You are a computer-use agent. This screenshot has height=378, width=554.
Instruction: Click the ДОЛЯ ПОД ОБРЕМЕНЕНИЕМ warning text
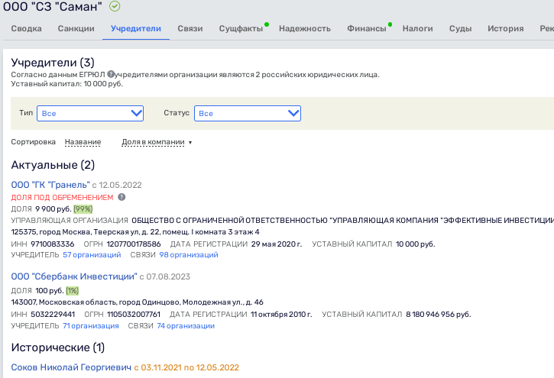62,197
